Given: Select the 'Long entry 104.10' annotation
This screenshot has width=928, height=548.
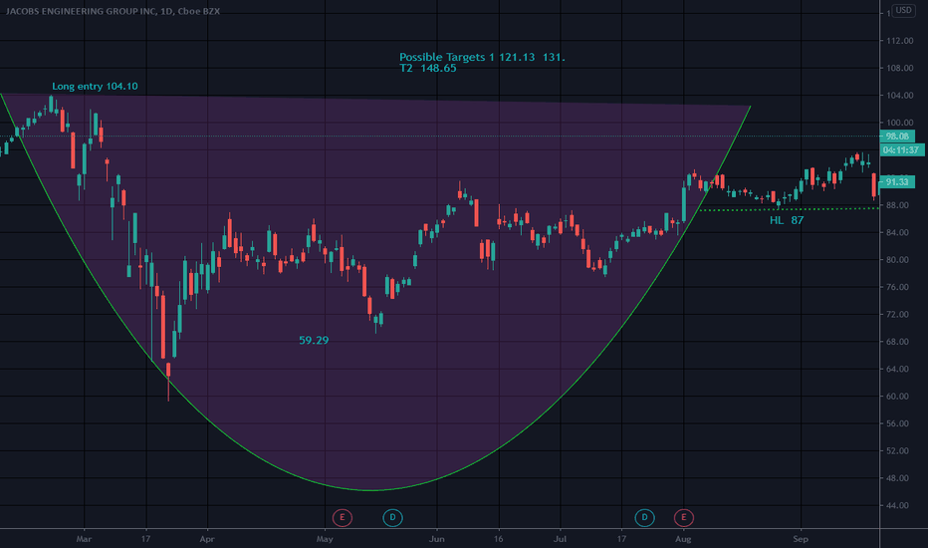Looking at the screenshot, I should [x=95, y=87].
